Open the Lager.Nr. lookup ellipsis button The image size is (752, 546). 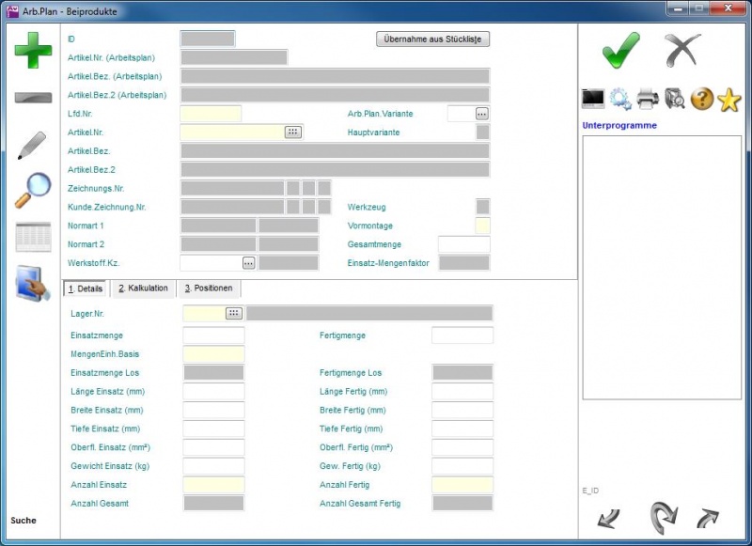click(x=234, y=313)
